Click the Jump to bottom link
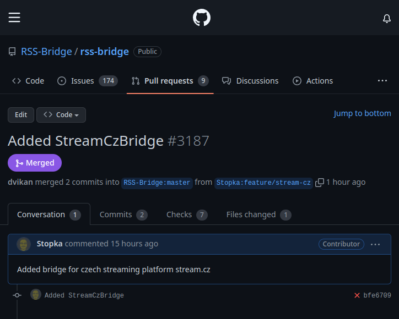Viewport: 399px width, 319px height. tap(362, 113)
